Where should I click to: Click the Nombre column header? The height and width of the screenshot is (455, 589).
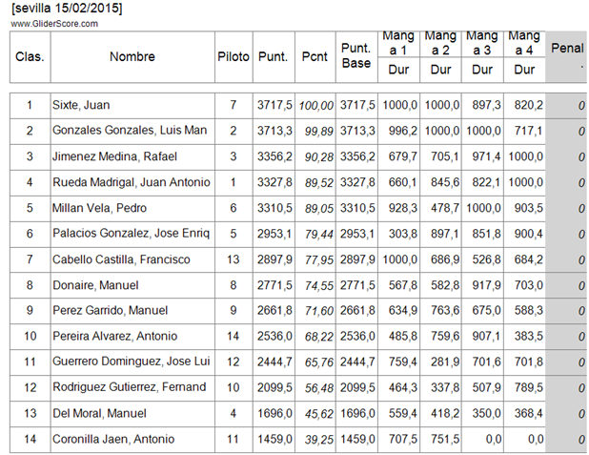[132, 57]
